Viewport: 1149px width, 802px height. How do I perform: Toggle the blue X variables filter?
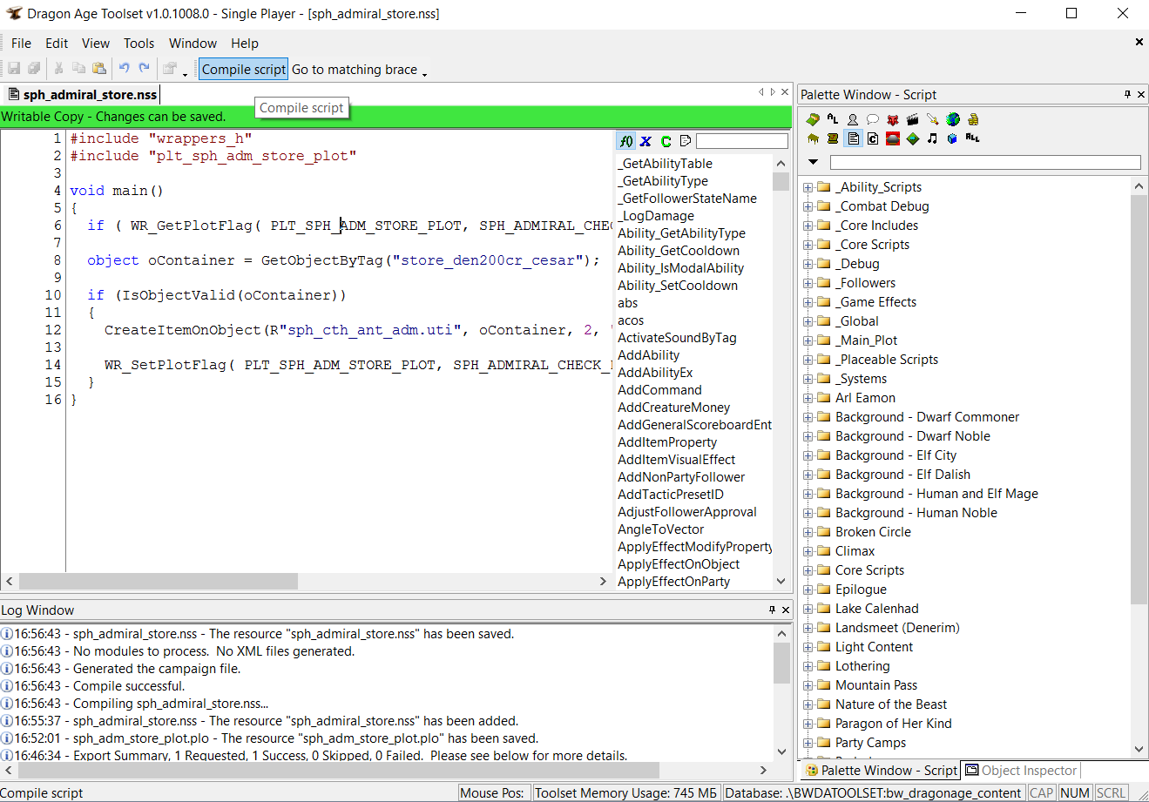point(645,141)
